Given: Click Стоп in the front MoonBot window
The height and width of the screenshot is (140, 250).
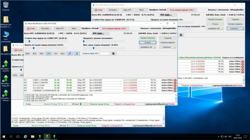Looking at the screenshot, I should pos(31,28).
